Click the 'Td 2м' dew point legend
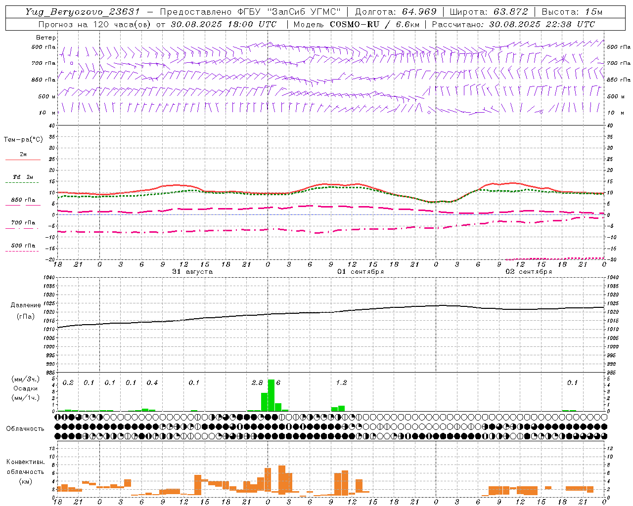Screen dimensions: 633x506 pos(23,177)
